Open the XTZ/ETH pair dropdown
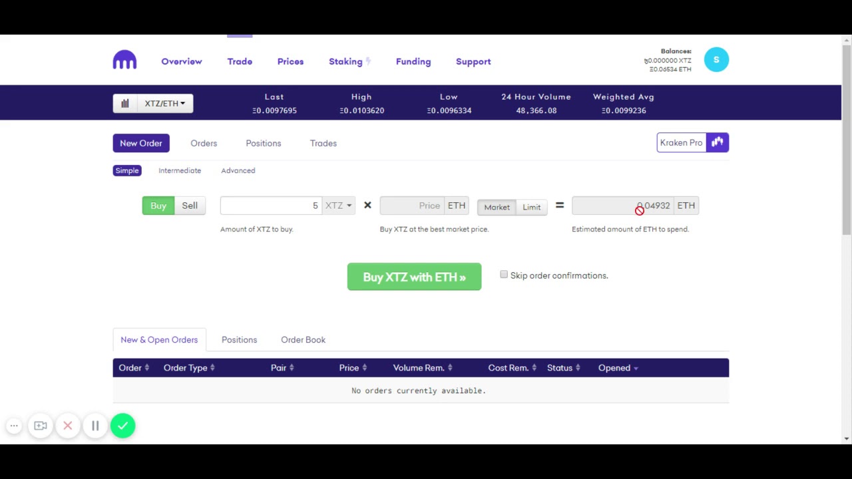This screenshot has height=479, width=852. (165, 104)
